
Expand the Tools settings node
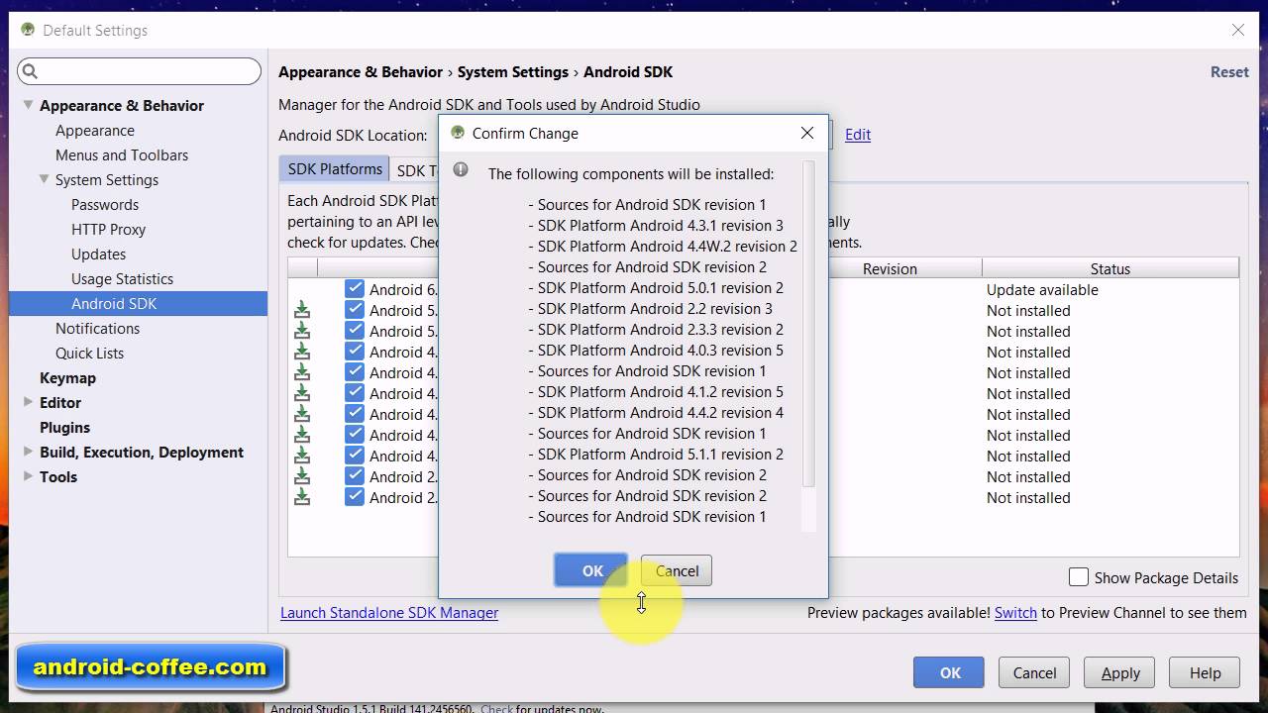pyautogui.click(x=28, y=476)
